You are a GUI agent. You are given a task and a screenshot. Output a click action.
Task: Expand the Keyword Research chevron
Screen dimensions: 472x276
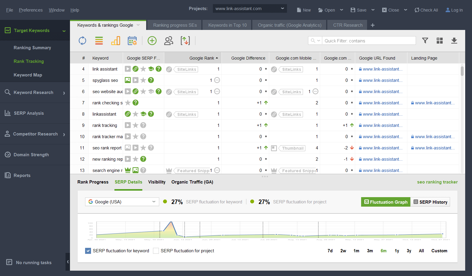[x=64, y=93]
